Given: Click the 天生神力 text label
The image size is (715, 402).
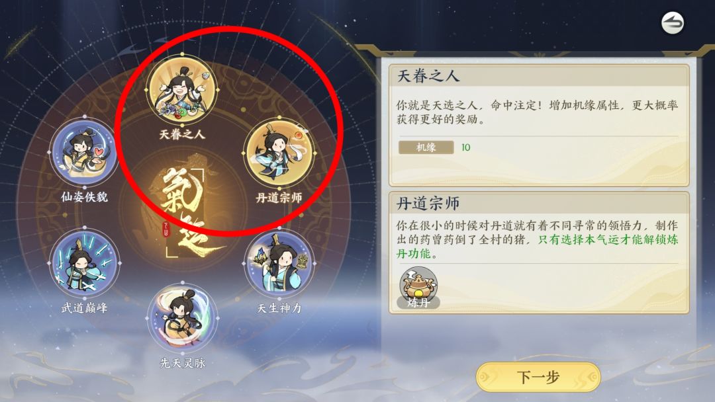Looking at the screenshot, I should [x=279, y=308].
